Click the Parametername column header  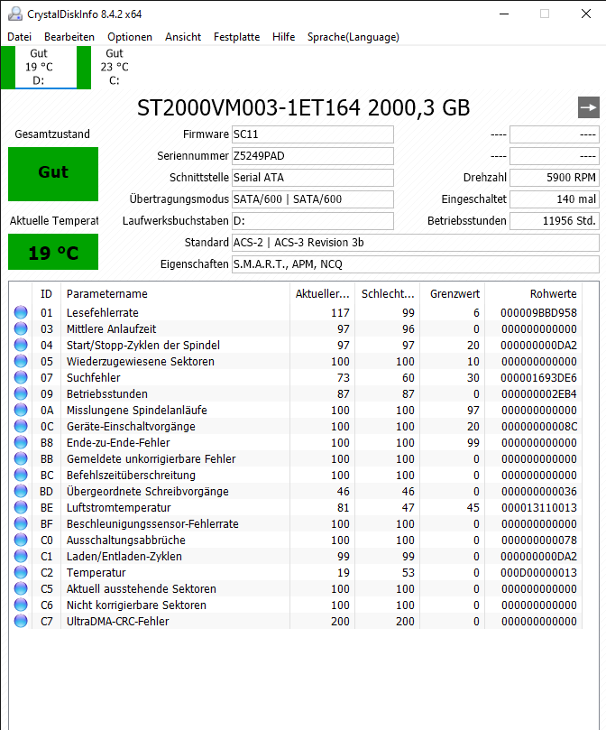[x=175, y=294]
